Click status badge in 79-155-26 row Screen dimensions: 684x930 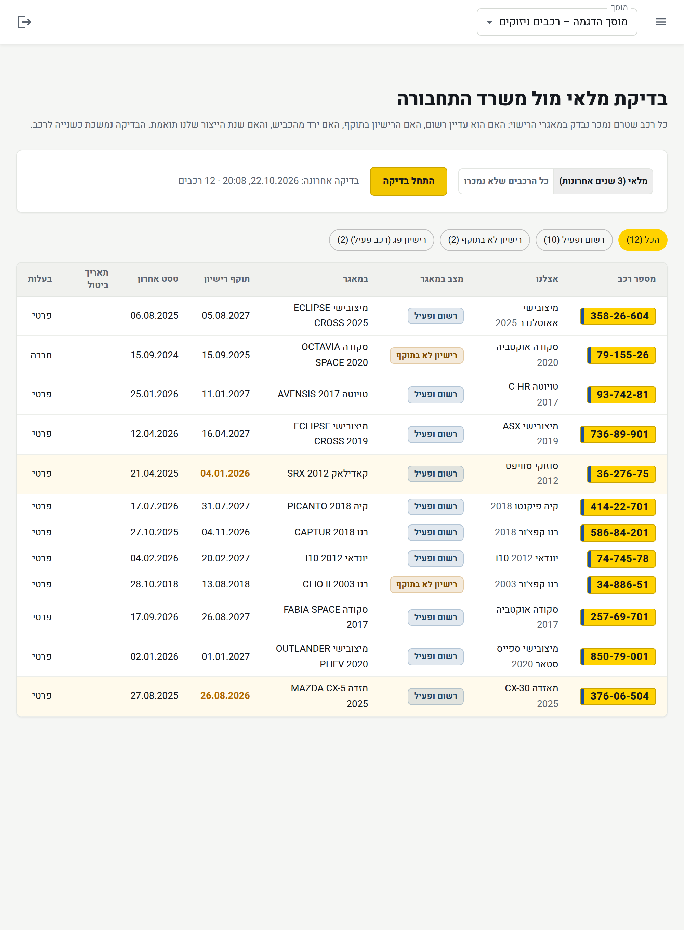pyautogui.click(x=426, y=356)
